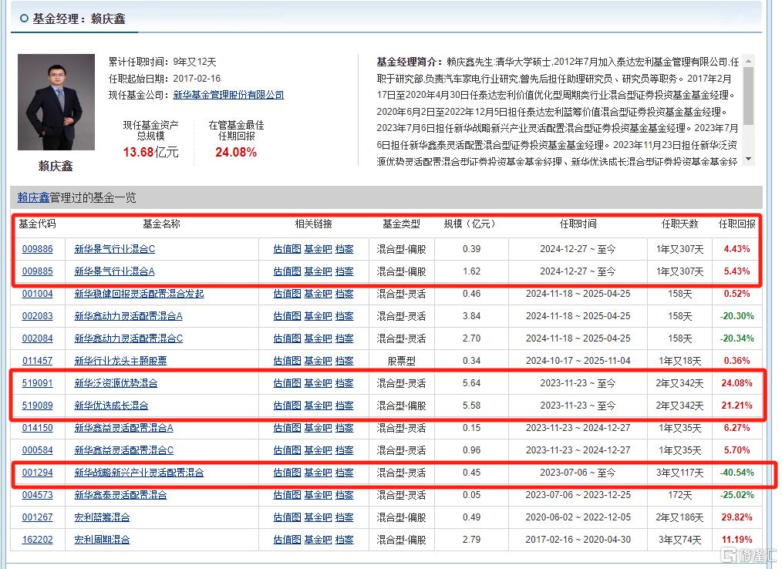This screenshot has height=569, width=782.
Task: Open the 新华鑫泰灵活配置混合 fund page
Action: coord(120,495)
